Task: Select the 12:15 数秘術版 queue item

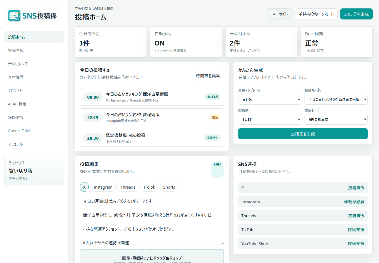Action: point(152,117)
